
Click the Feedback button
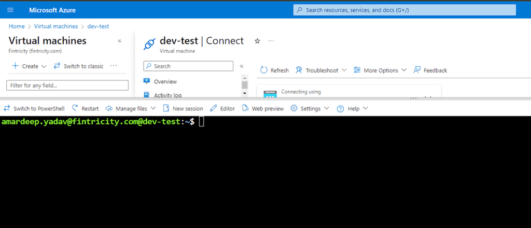(x=430, y=70)
